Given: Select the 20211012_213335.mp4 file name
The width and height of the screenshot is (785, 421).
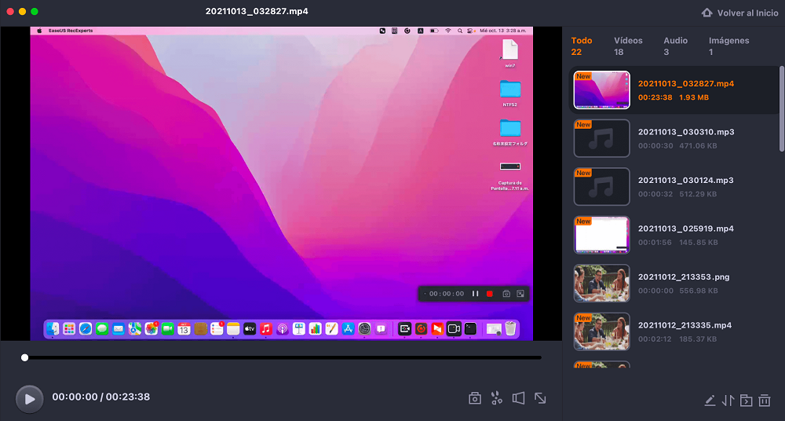Looking at the screenshot, I should (685, 325).
